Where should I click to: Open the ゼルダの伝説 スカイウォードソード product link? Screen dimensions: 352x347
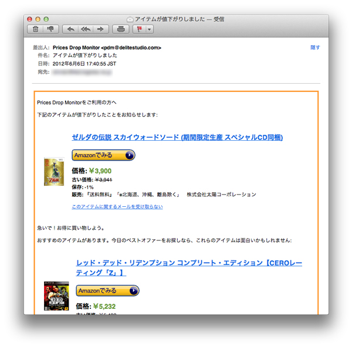tap(177, 137)
